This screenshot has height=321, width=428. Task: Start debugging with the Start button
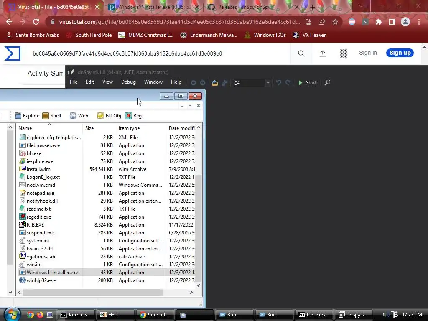(307, 83)
